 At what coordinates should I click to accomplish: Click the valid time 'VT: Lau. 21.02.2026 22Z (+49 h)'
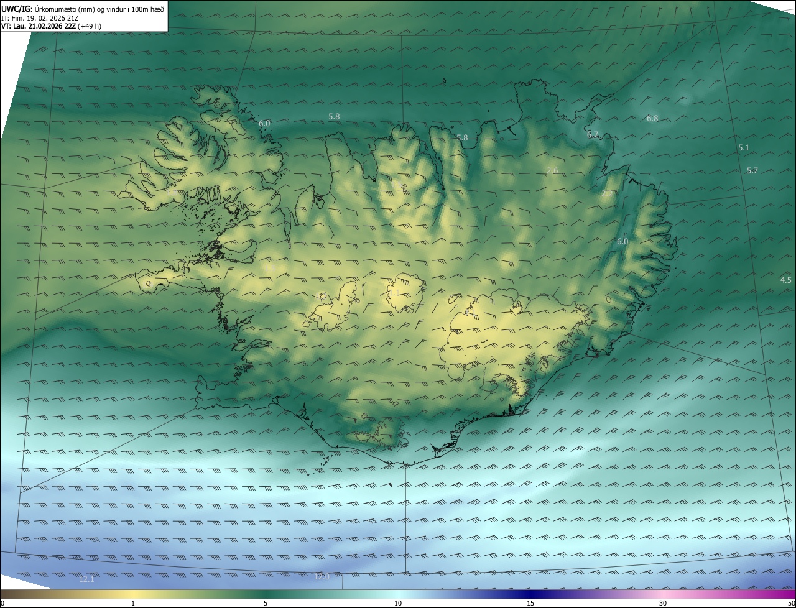click(x=52, y=26)
